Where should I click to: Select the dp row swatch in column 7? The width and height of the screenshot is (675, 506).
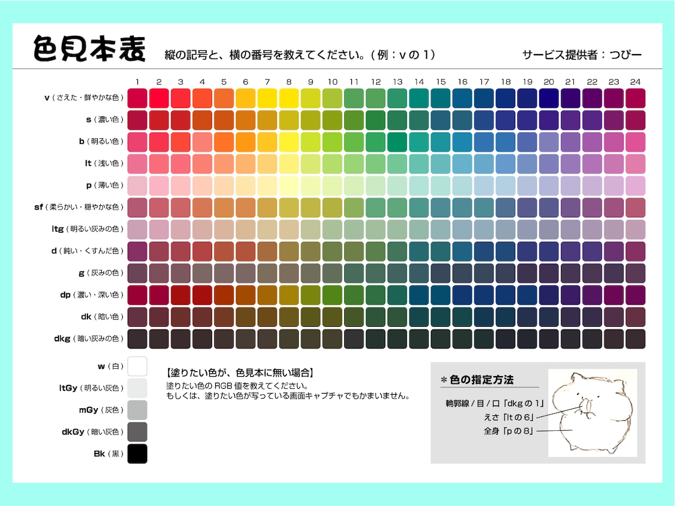pyautogui.click(x=267, y=295)
